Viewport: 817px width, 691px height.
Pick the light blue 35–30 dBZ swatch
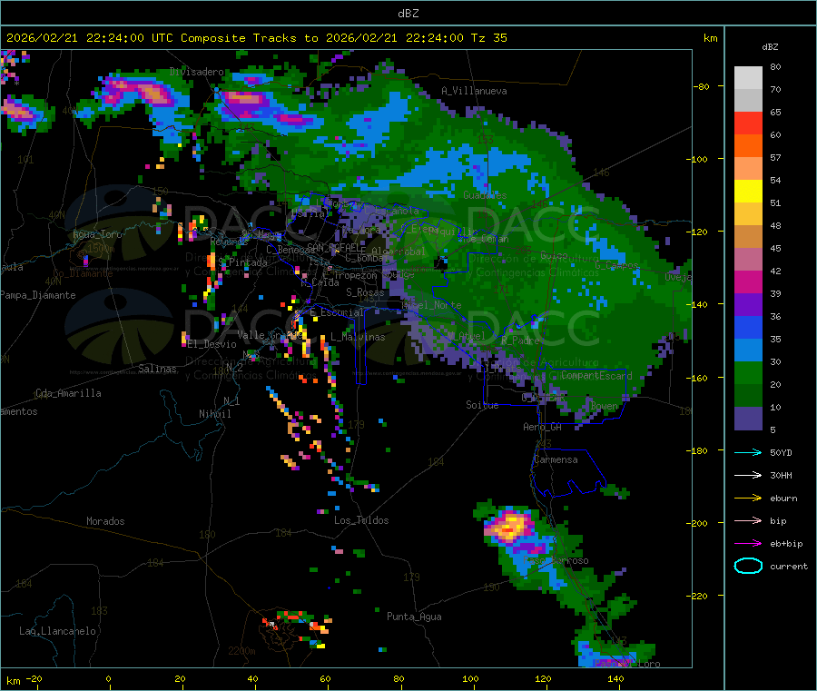click(x=748, y=350)
